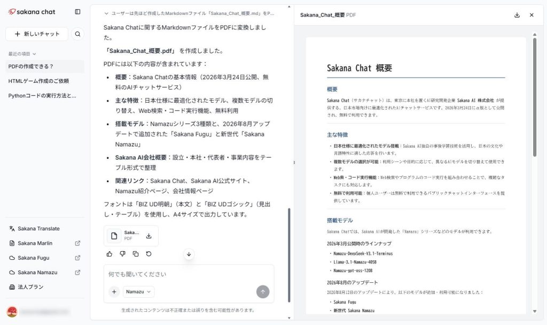Add attachment with plus button
547x325 pixels.
[x=114, y=292]
